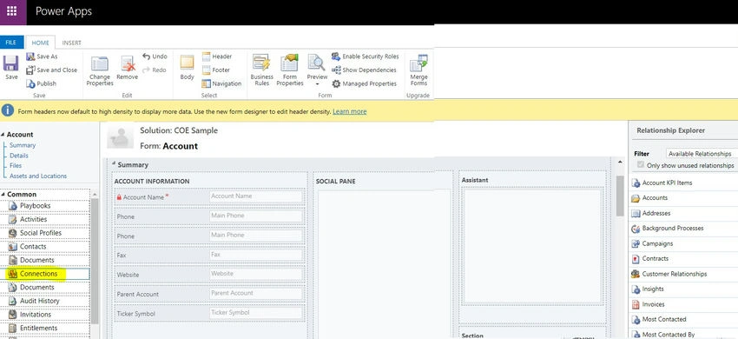This screenshot has width=738, height=339.
Task: Click the Account Name field
Action: click(x=255, y=196)
